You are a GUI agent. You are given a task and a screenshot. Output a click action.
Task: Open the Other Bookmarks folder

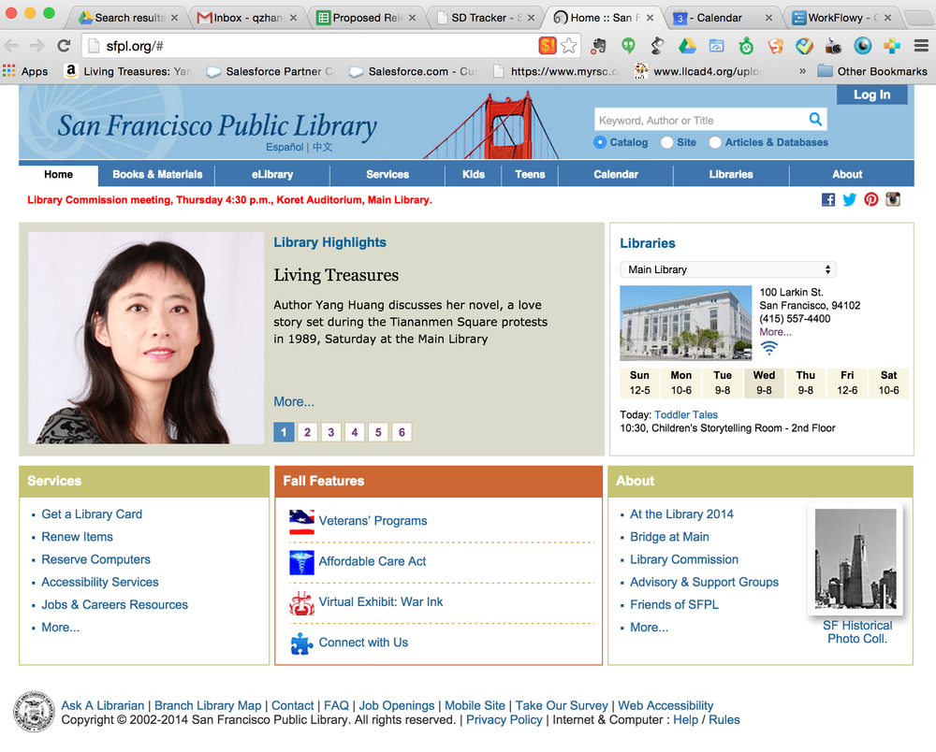pyautogui.click(x=872, y=71)
